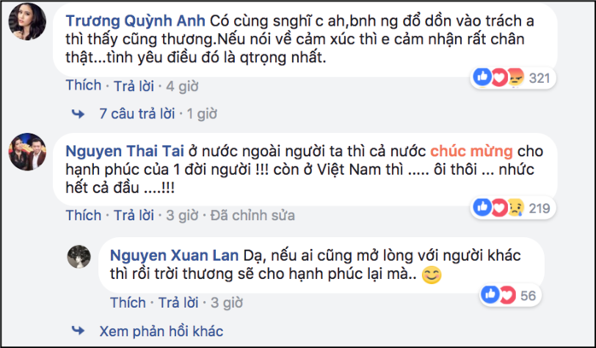Click the heart reaction icon next to 56
Screen dimensions: 596x348
(507, 295)
